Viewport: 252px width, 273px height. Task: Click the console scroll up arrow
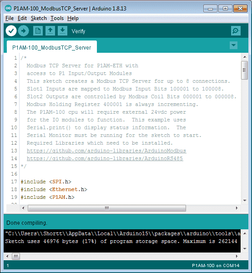click(x=245, y=233)
